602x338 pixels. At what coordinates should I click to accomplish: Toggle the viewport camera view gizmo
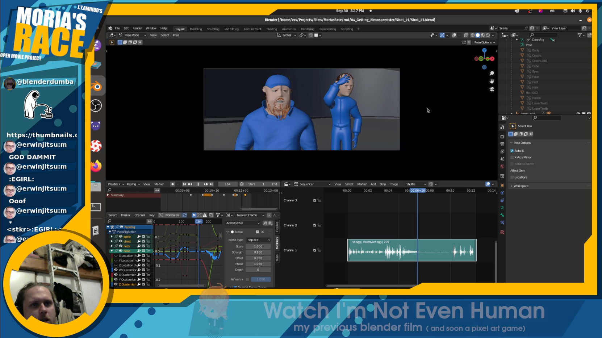click(x=492, y=89)
